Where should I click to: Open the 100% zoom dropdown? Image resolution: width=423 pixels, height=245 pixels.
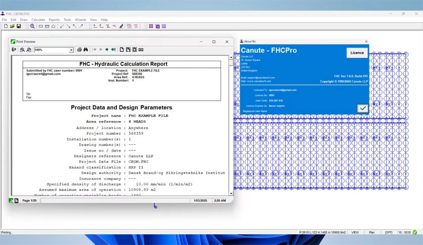pos(71,50)
